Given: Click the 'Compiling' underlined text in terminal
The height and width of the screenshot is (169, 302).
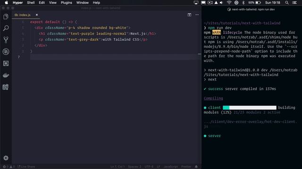Looking at the screenshot, I should coord(213,98).
